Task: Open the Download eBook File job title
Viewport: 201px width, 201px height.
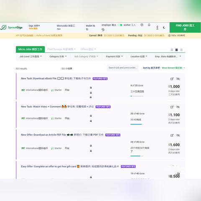Action: [56, 78]
